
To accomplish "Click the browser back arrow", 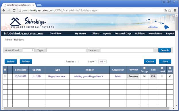I will click(x=4, y=10).
